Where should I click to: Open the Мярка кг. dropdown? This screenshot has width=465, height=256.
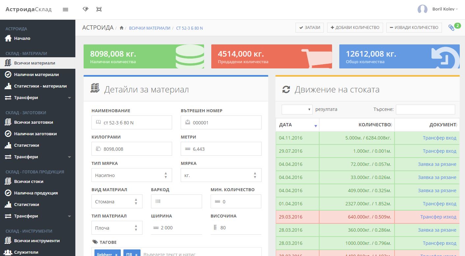(x=221, y=175)
